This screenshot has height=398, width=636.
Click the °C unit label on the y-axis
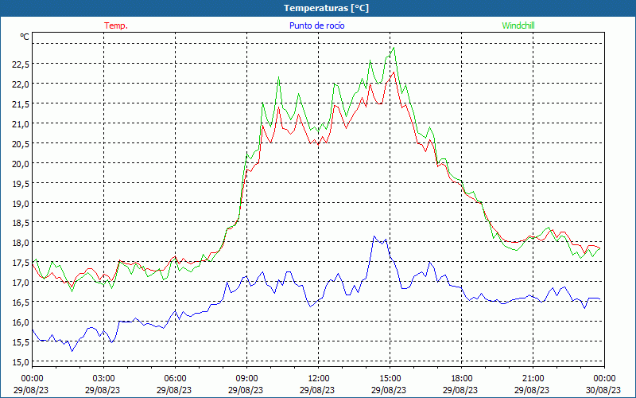25,37
